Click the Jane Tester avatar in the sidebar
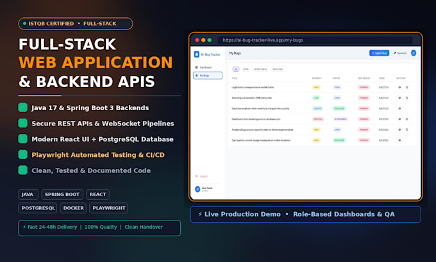436x262 pixels. click(x=197, y=189)
